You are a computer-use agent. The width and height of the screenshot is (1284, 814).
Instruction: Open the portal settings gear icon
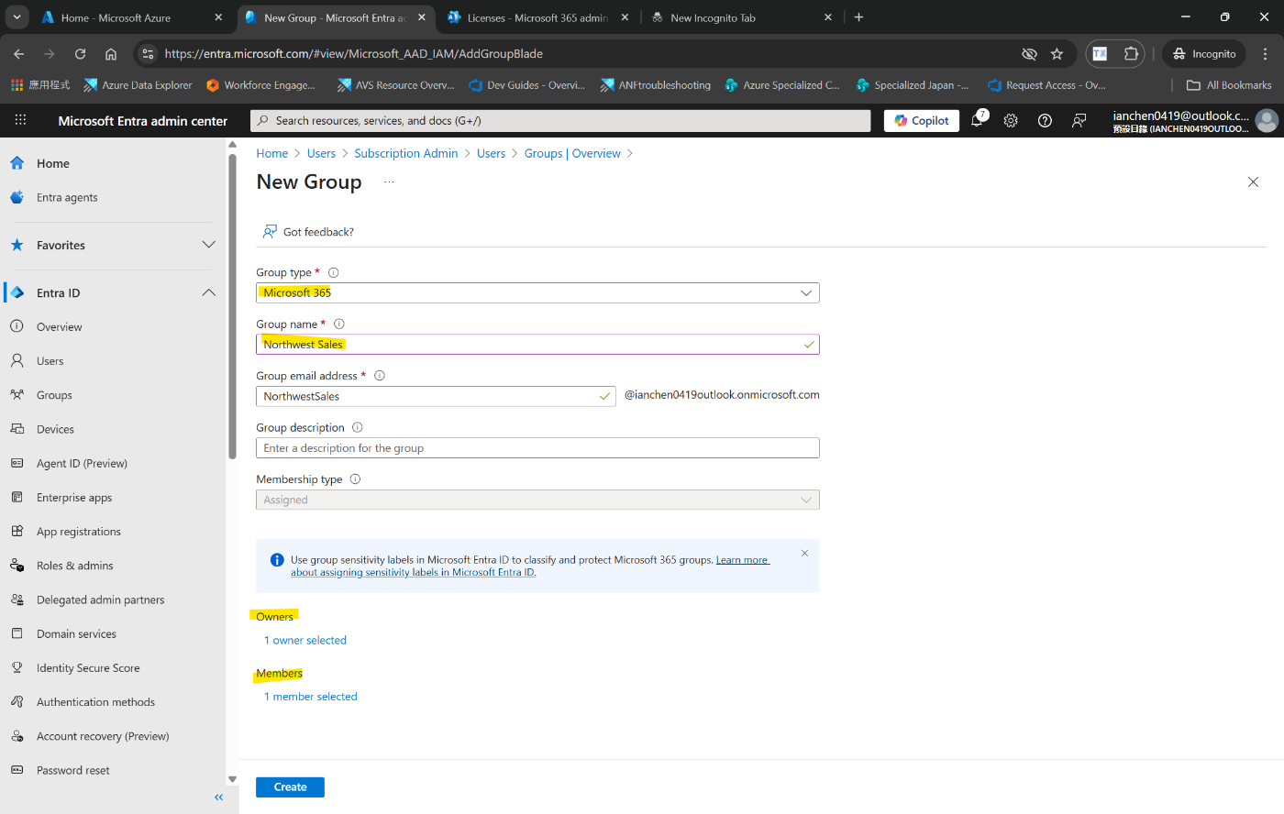1011,120
